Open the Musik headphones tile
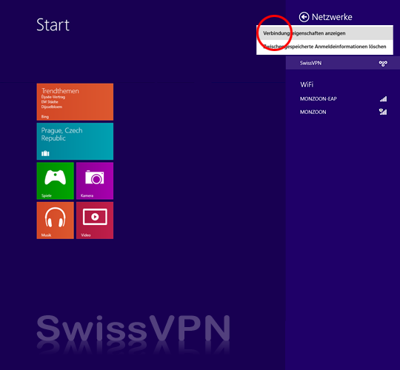 [55, 221]
